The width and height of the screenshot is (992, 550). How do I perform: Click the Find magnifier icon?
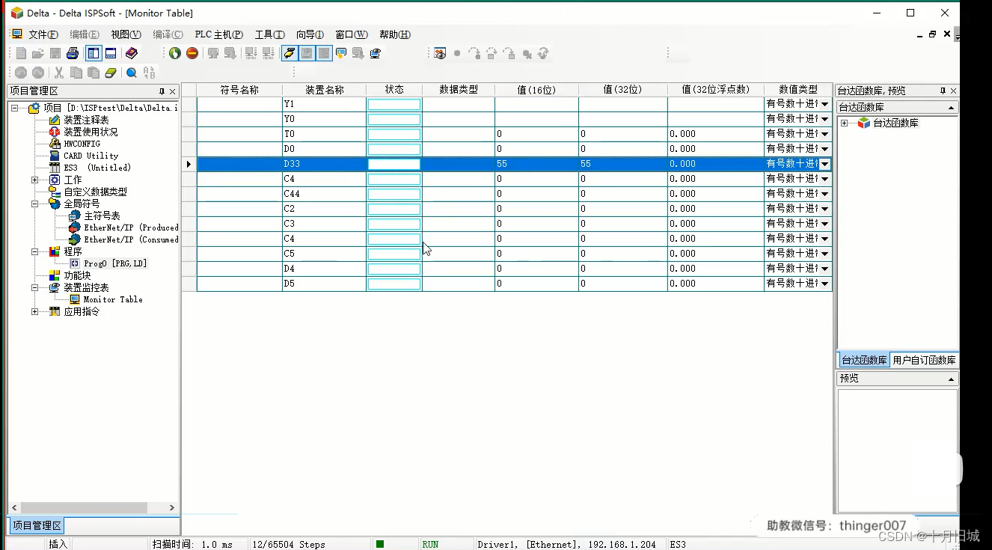click(132, 73)
